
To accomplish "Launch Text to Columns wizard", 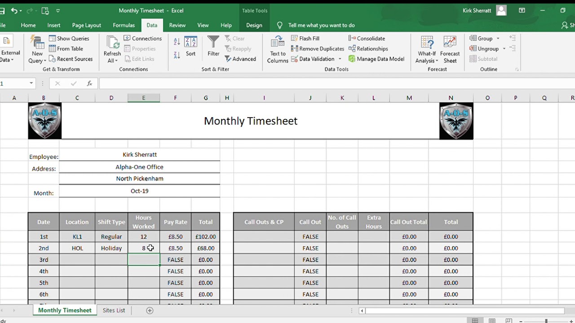I will 278,49.
